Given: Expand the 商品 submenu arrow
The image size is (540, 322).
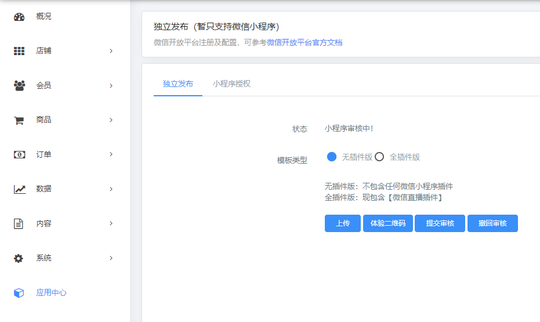Looking at the screenshot, I should pyautogui.click(x=111, y=120).
